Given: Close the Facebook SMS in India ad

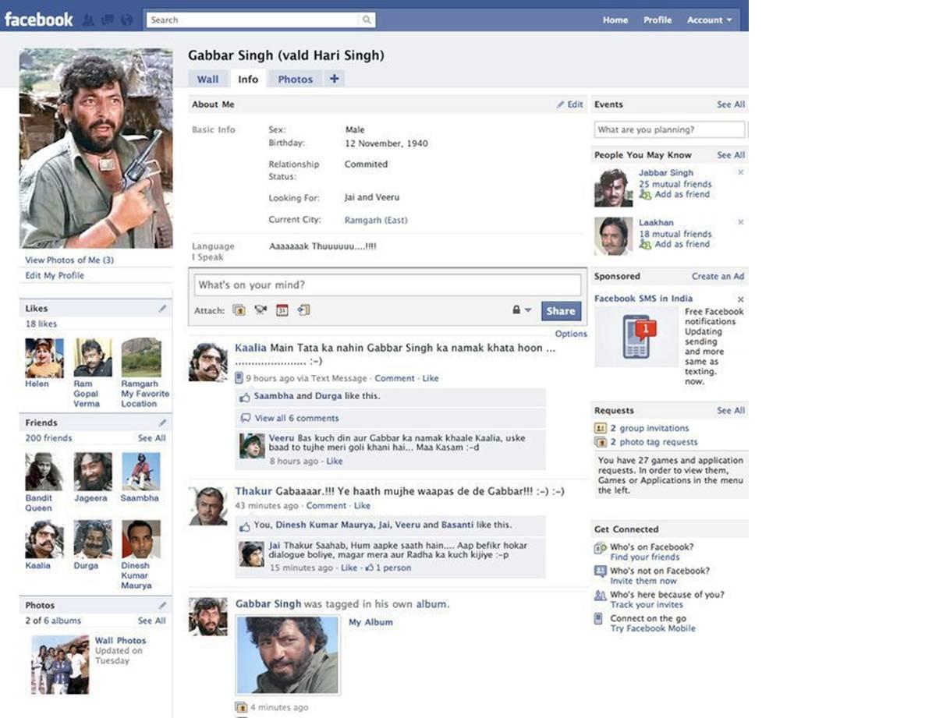Looking at the screenshot, I should point(740,299).
